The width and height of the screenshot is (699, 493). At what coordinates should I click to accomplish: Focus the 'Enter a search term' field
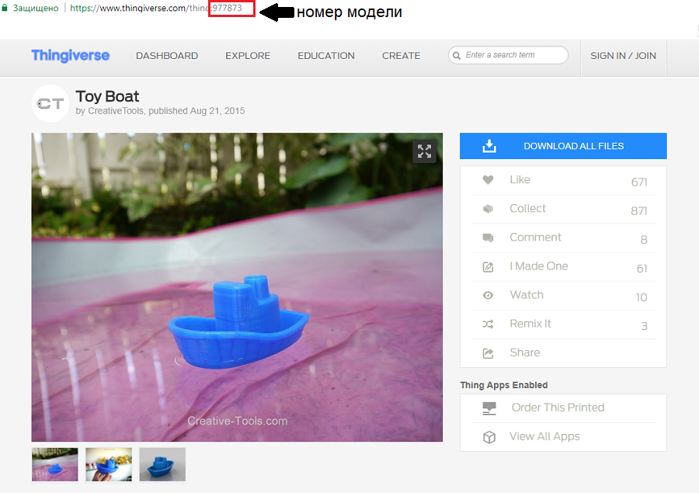(x=513, y=55)
